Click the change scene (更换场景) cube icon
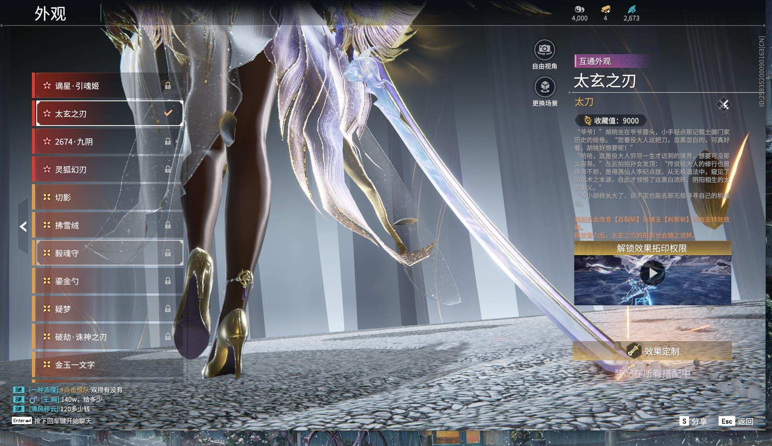Image resolution: width=772 pixels, height=446 pixels. [x=545, y=86]
